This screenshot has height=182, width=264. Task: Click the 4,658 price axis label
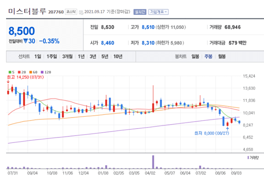(x=248, y=149)
